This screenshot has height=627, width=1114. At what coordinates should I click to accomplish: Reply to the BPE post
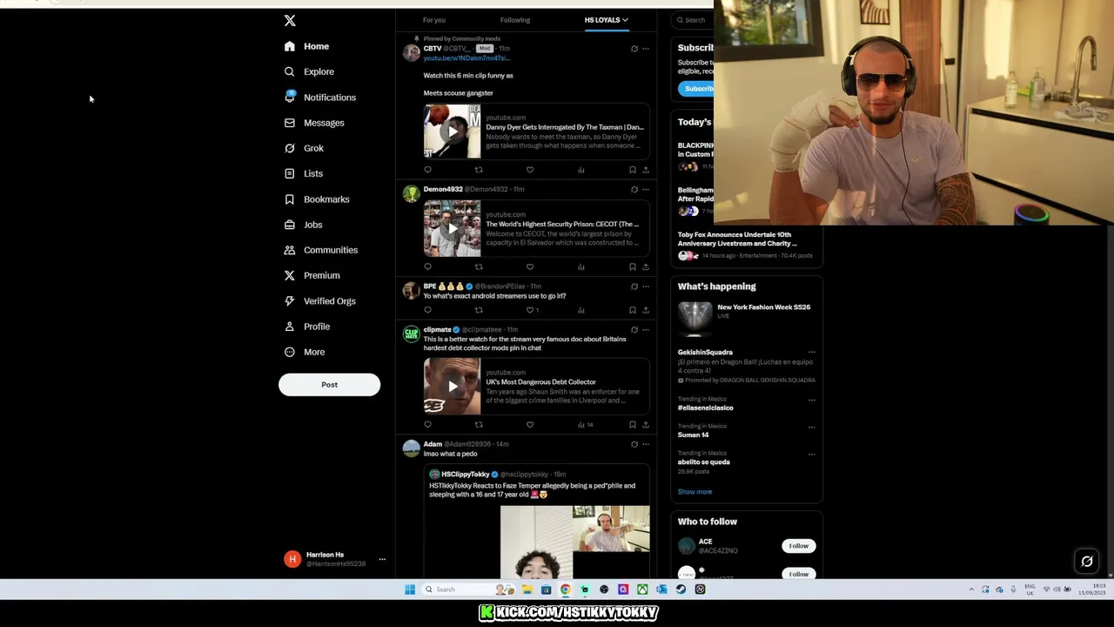coord(427,310)
